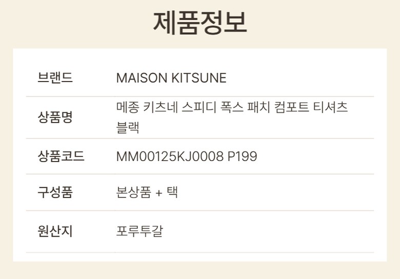
Task: Click the word 본상품 in components
Action: click(x=134, y=192)
